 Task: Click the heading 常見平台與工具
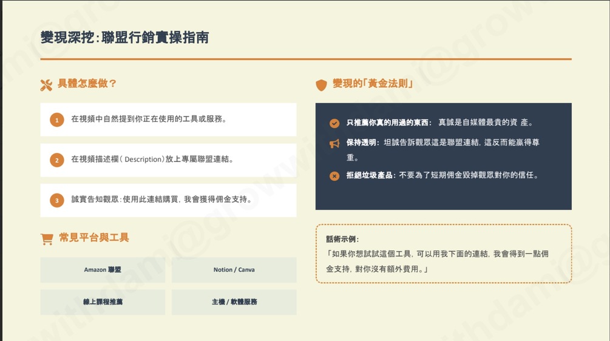[93, 237]
